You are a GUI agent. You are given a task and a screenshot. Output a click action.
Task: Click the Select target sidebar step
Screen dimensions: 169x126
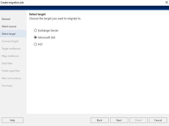[x=9, y=34]
